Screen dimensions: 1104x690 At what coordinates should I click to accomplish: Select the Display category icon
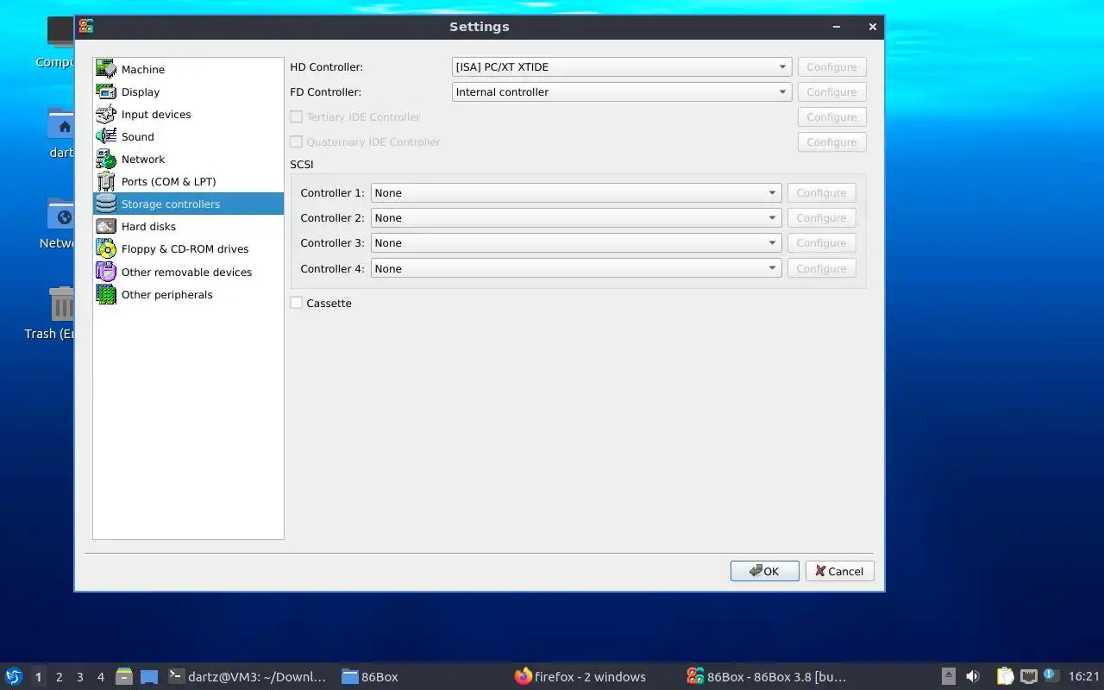pyautogui.click(x=106, y=91)
